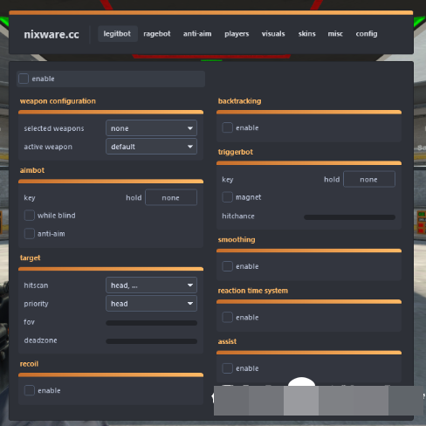Expand the selected weapons dropdown
Screen dimensions: 426x426
pyautogui.click(x=151, y=128)
